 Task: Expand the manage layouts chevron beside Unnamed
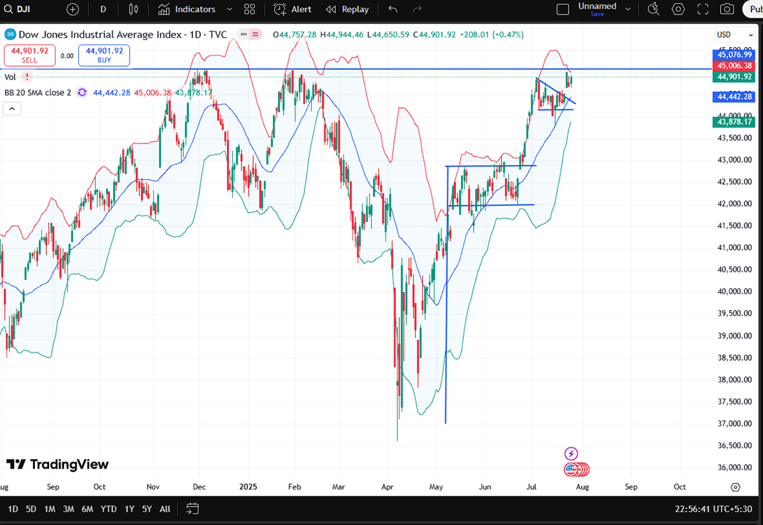[629, 10]
